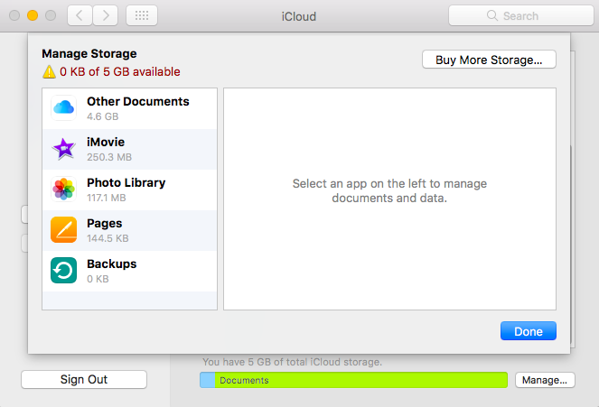The image size is (599, 407).
Task: Select the iMovie row label
Action: click(106, 142)
